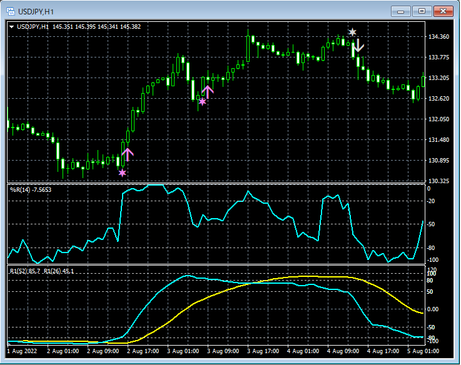This screenshot has width=461, height=365.
Task: Select the pink star near 132.6 price
Action: pyautogui.click(x=202, y=101)
